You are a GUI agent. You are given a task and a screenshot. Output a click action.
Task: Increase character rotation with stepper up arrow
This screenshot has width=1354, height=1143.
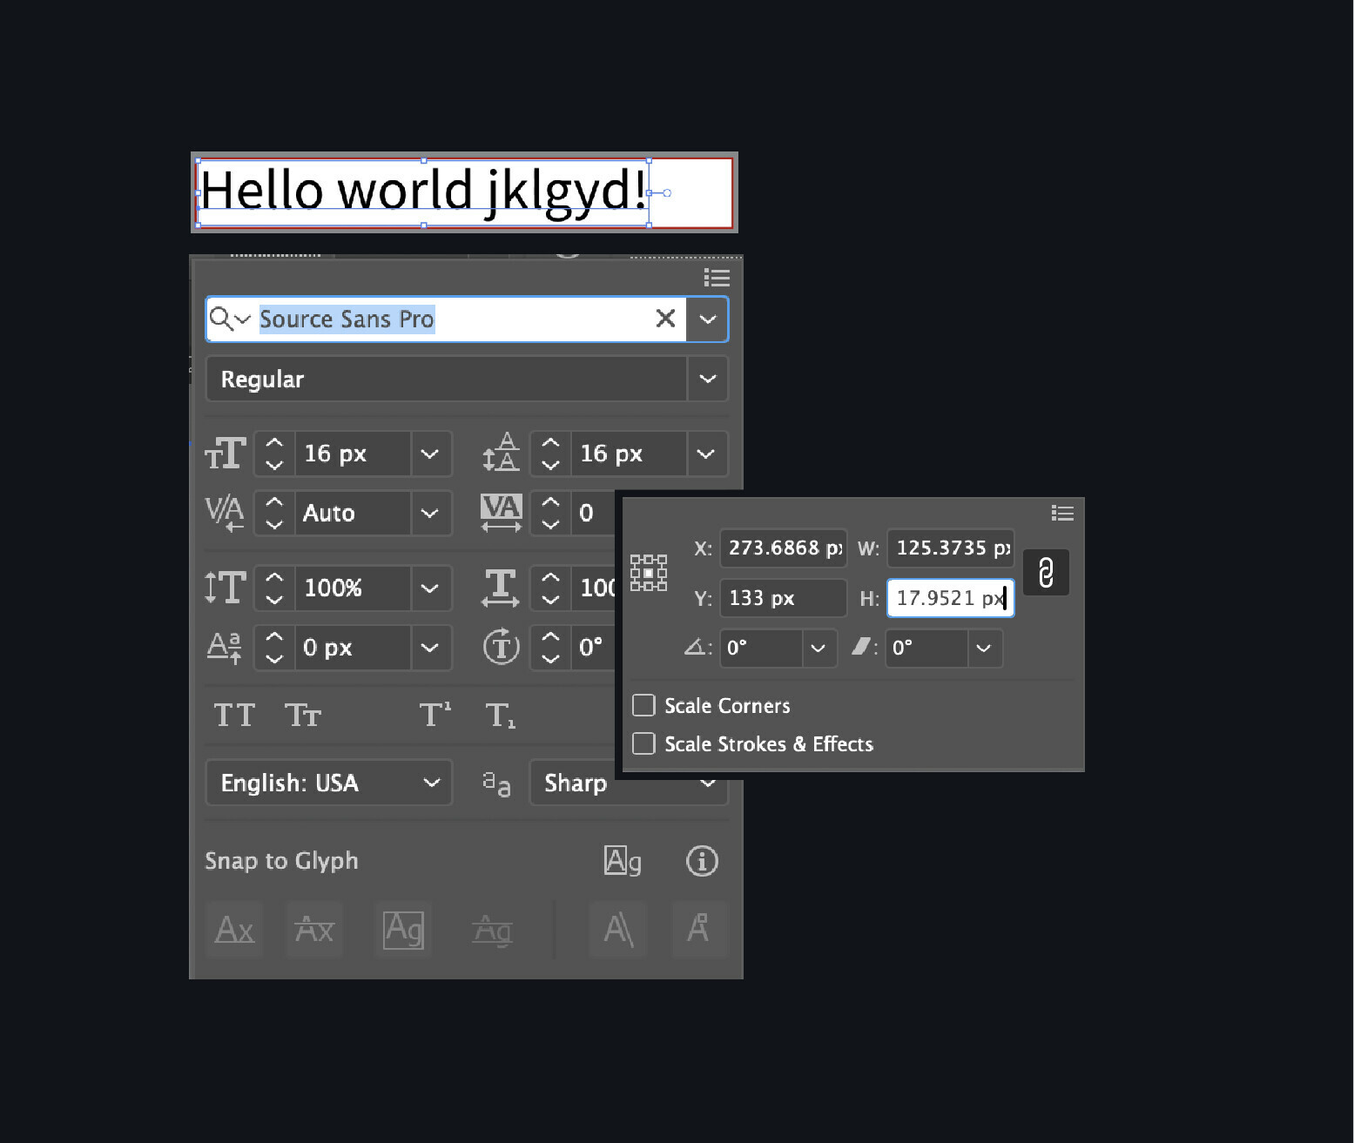tap(550, 636)
